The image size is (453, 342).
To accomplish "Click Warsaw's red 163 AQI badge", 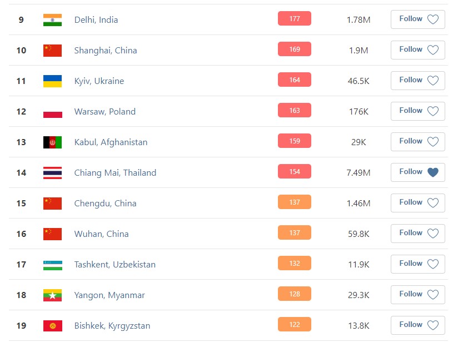I will pyautogui.click(x=295, y=110).
